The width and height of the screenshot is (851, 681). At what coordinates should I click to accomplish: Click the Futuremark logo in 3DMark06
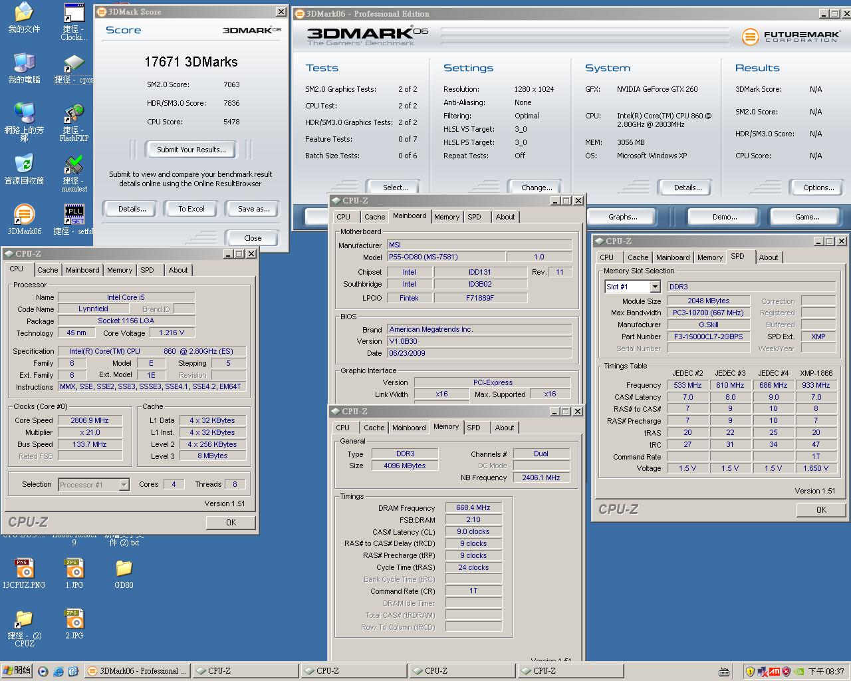[x=790, y=36]
